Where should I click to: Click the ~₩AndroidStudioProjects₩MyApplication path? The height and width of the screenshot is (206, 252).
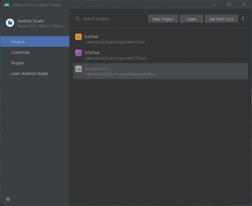tap(120, 74)
